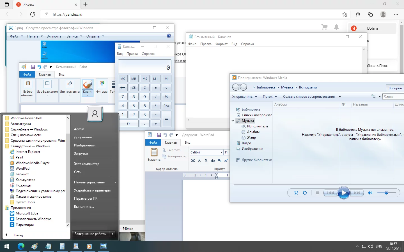404x252 pixels.
Task: Mute the sound in Media Player
Action: (x=370, y=193)
